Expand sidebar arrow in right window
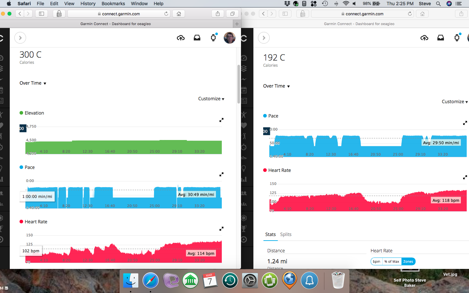 (264, 38)
